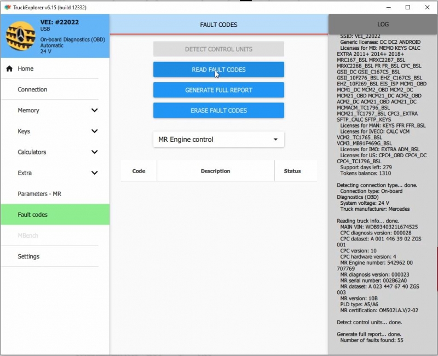The image size is (438, 356).
Task: Expand the Extra menu chevron
Action: (x=95, y=173)
